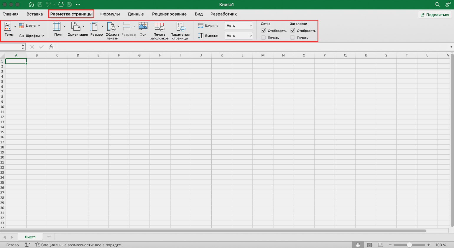Open the Высота Авто dropdown
This screenshot has height=248, width=454.
pyautogui.click(x=239, y=36)
